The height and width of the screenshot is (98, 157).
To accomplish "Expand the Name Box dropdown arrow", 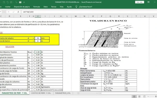I will pyautogui.click(x=1, y=12).
